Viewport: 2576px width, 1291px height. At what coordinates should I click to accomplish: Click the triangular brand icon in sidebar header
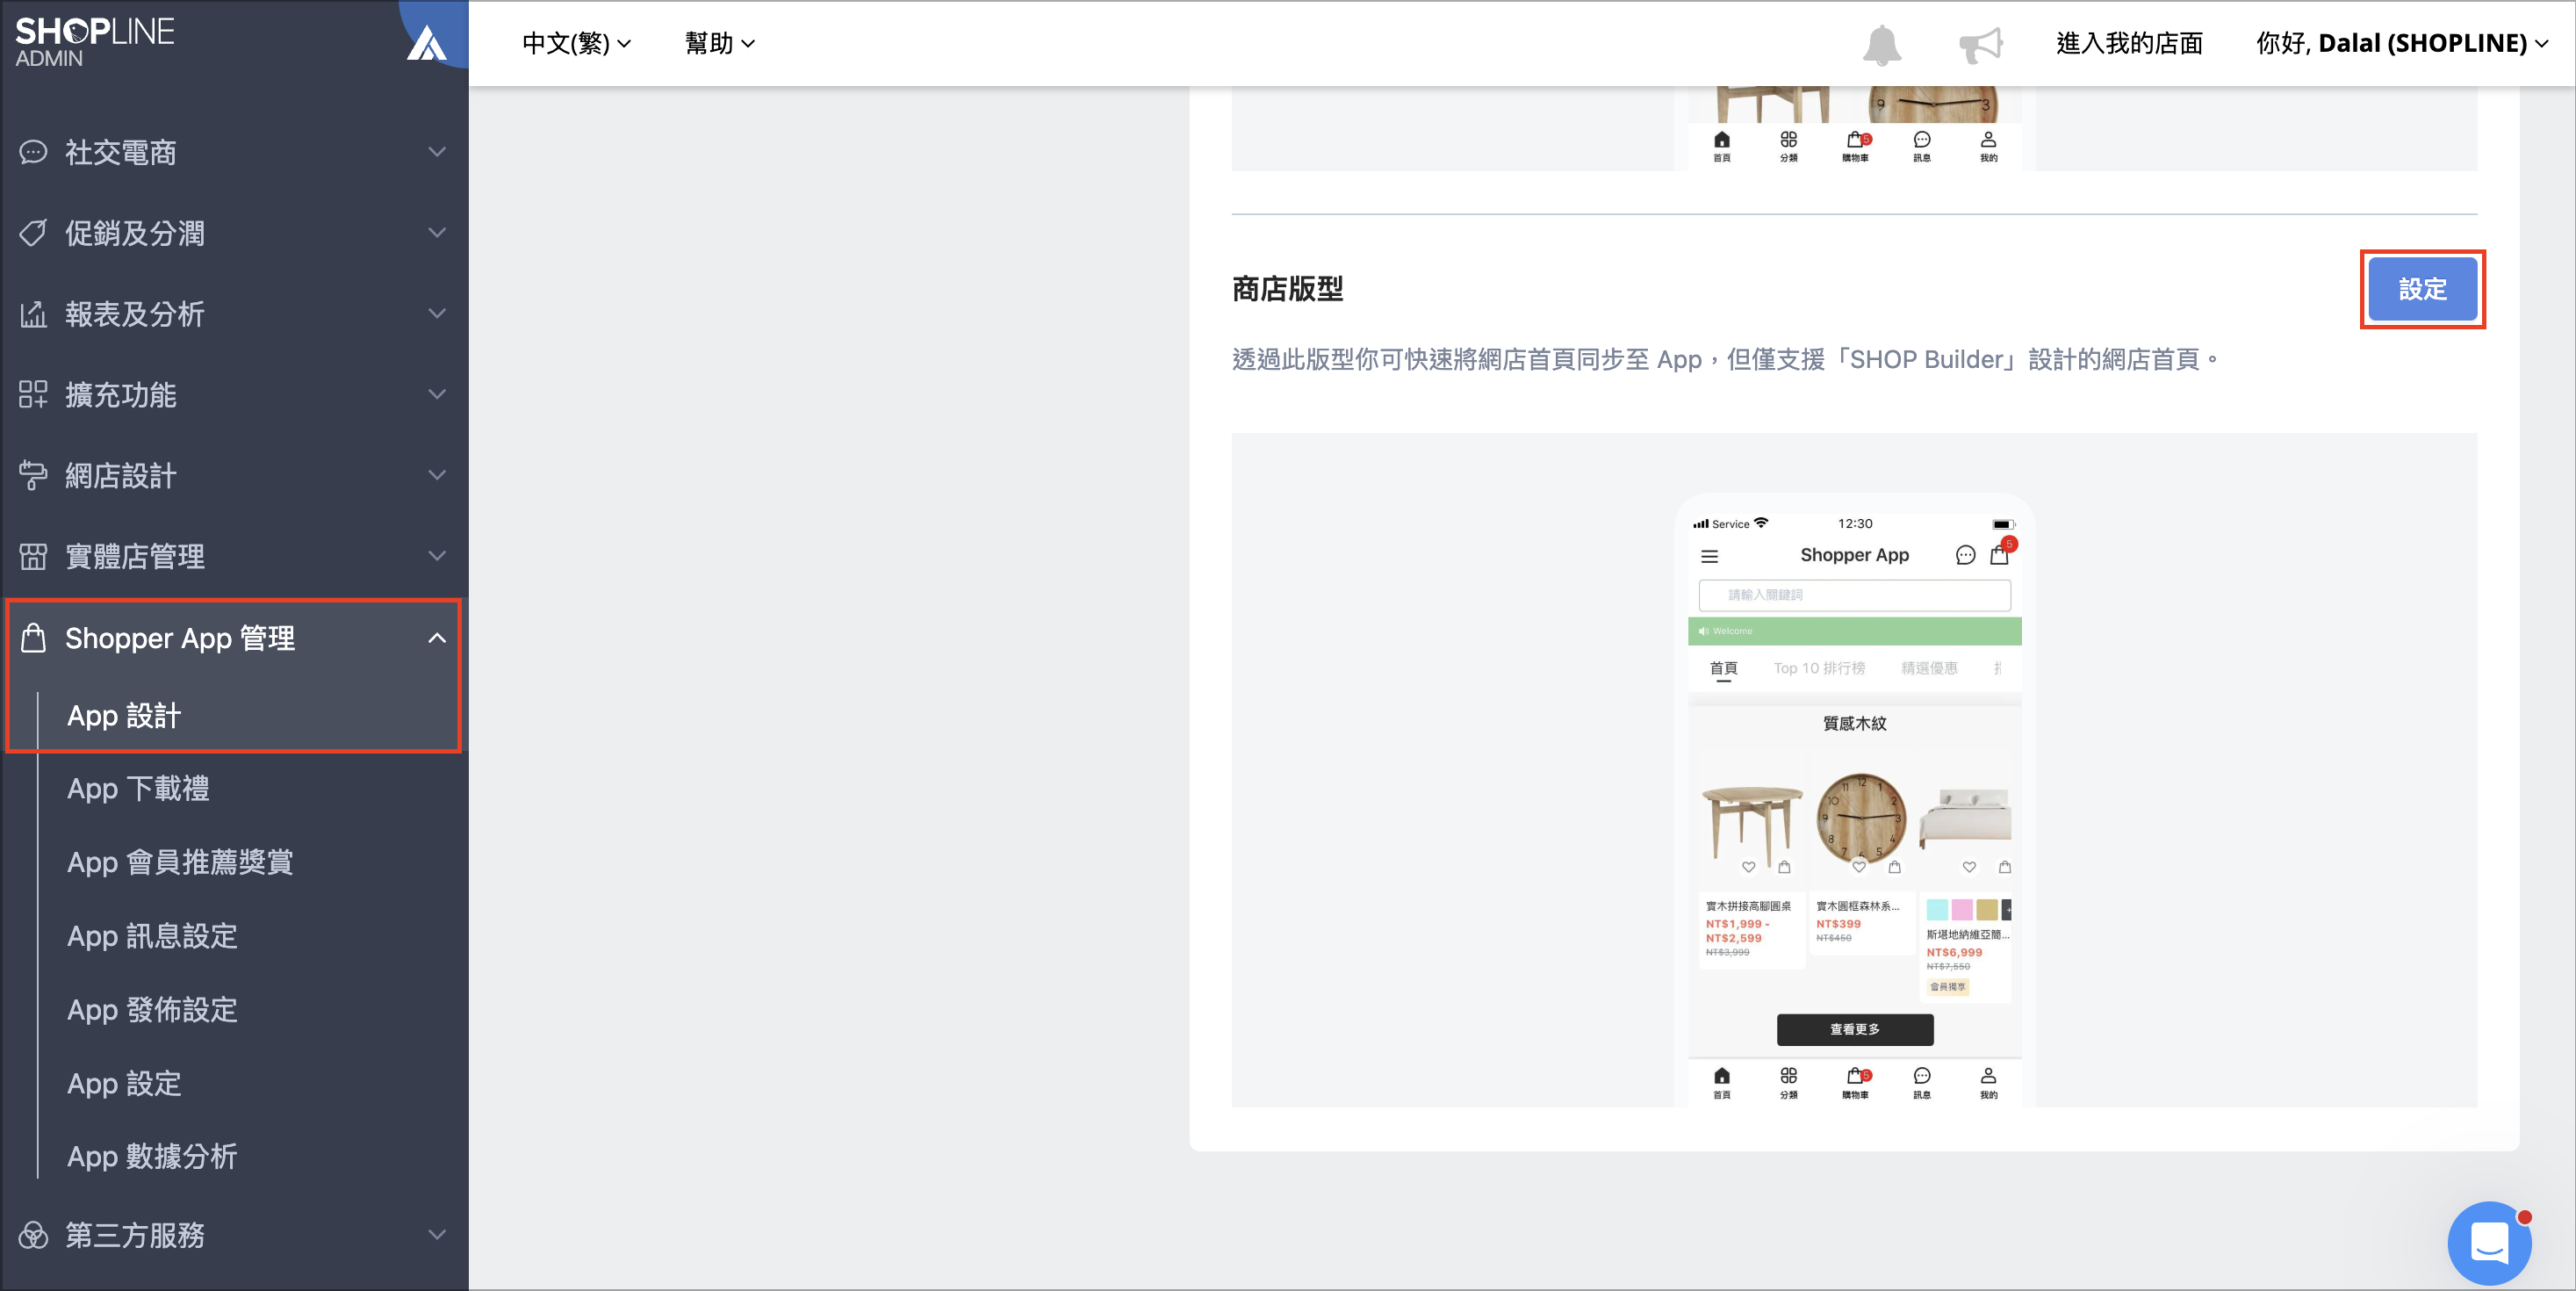click(x=427, y=43)
